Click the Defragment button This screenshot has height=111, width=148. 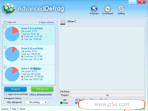[42, 89]
